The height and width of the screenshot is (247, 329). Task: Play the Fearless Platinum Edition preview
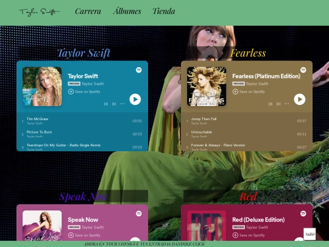pos(300,99)
